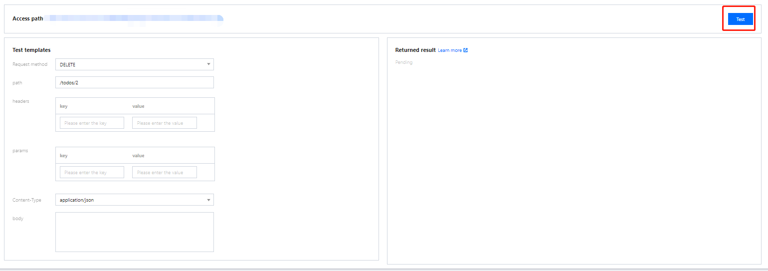
Task: Focus the params key input field
Action: coord(92,172)
